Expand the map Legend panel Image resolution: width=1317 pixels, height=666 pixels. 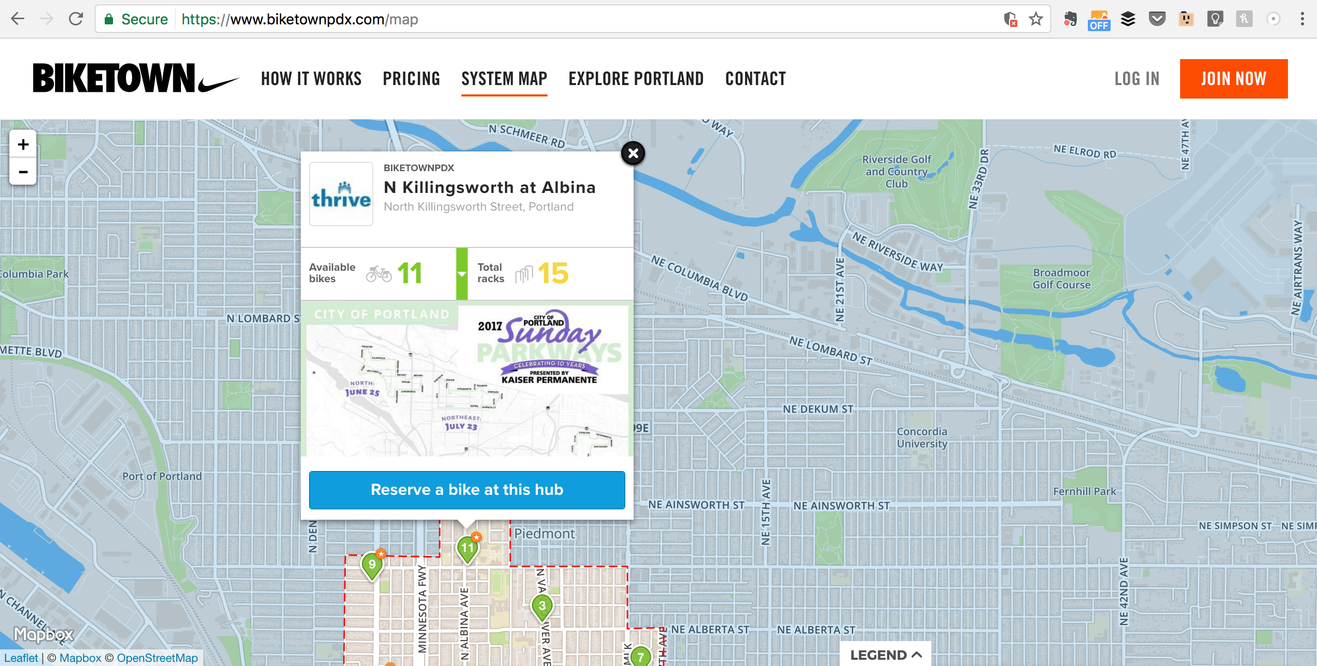[x=886, y=655]
